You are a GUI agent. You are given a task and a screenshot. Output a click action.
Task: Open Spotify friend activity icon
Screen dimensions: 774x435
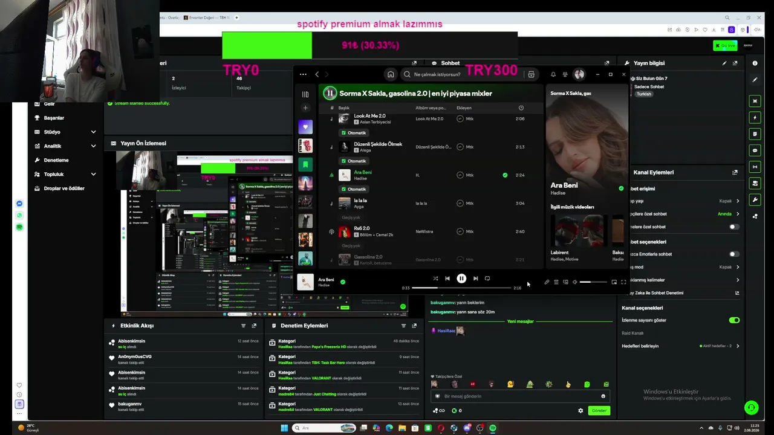point(565,74)
